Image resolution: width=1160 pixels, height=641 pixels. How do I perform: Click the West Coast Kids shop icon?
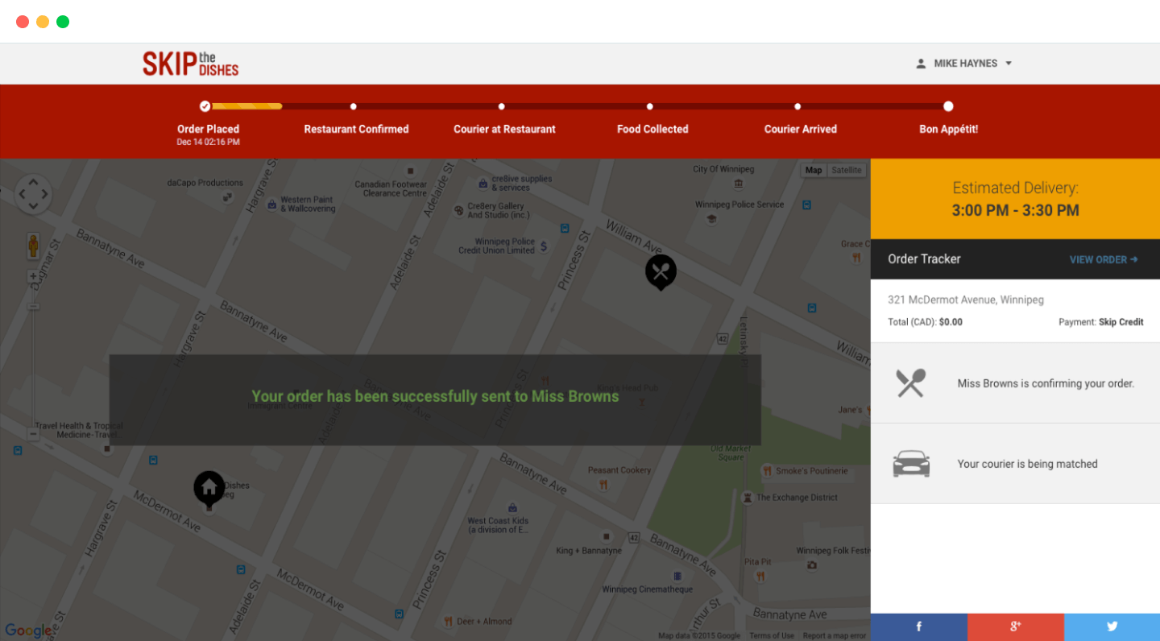tap(512, 508)
